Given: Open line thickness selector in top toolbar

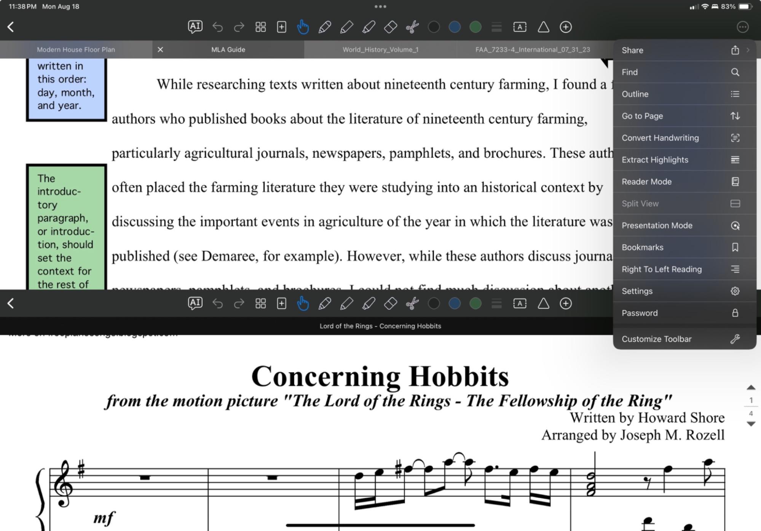Looking at the screenshot, I should (x=496, y=27).
